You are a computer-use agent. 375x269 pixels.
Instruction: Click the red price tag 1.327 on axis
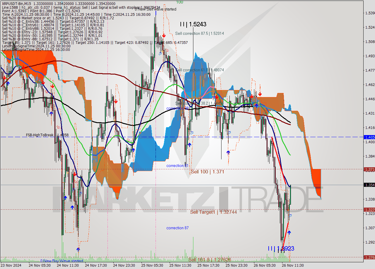(369, 210)
